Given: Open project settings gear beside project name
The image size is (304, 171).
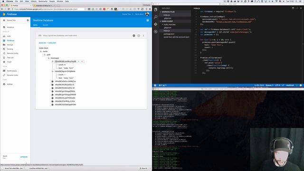Looking at the screenshot, I should (28, 20).
